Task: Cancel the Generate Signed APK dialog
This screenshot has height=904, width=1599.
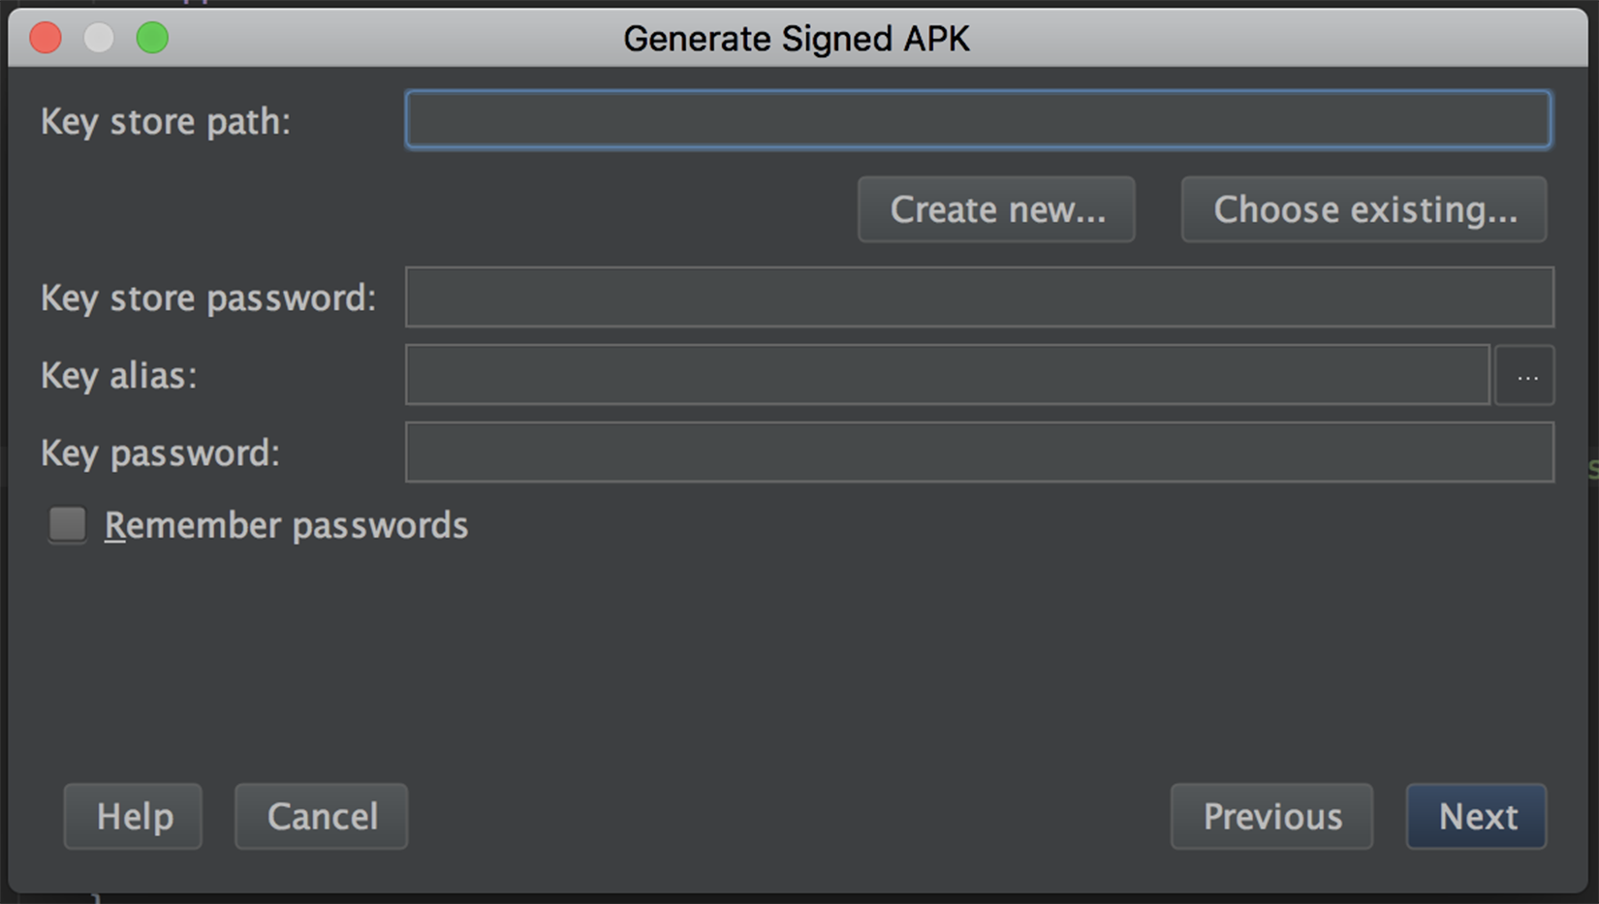Action: click(322, 817)
